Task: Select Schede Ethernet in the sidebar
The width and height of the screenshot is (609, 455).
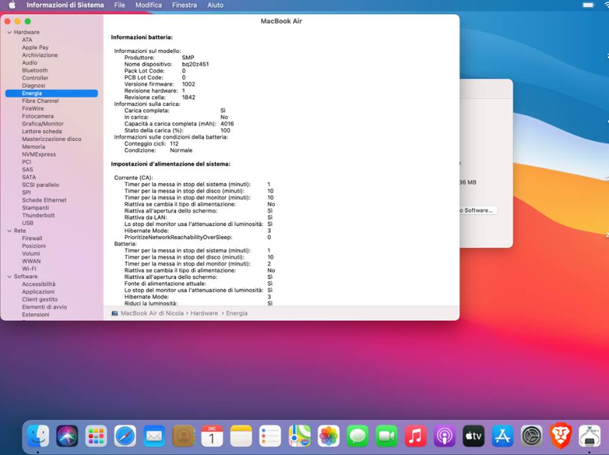Action: pos(44,200)
